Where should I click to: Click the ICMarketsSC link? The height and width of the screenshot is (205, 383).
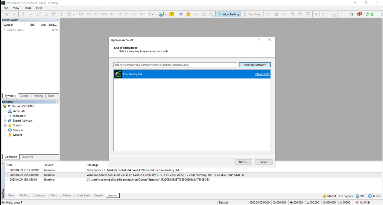262,74
